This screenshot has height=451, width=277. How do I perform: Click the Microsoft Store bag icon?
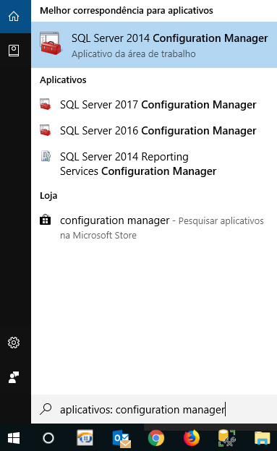tap(46, 220)
